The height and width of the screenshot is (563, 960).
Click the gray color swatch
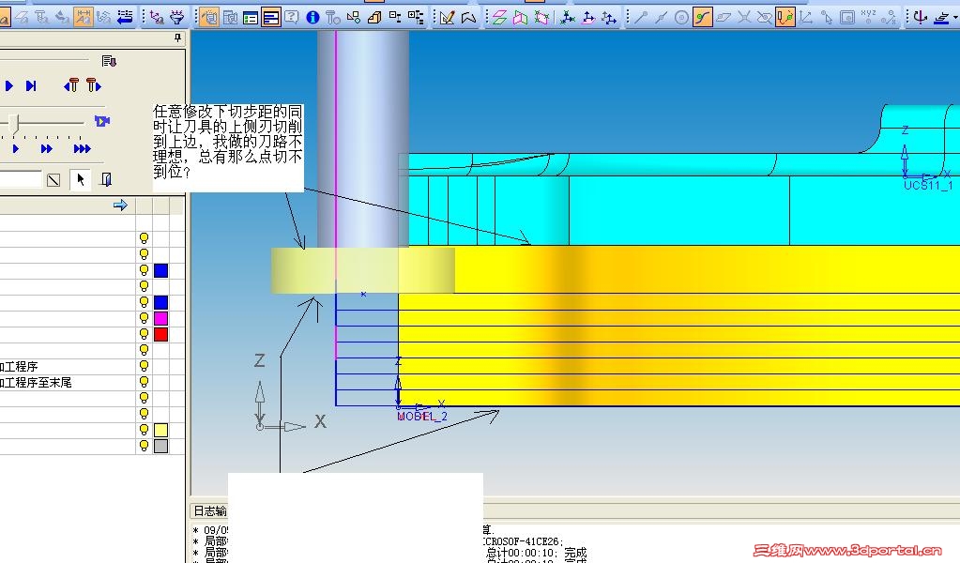coord(160,446)
